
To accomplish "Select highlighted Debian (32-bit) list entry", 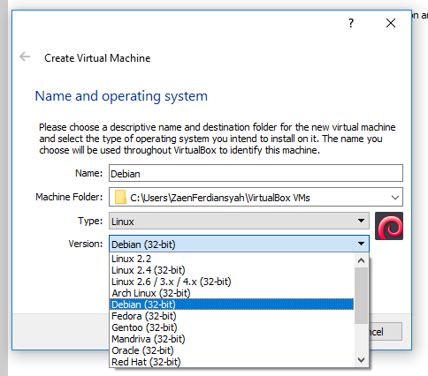I will coord(232,305).
